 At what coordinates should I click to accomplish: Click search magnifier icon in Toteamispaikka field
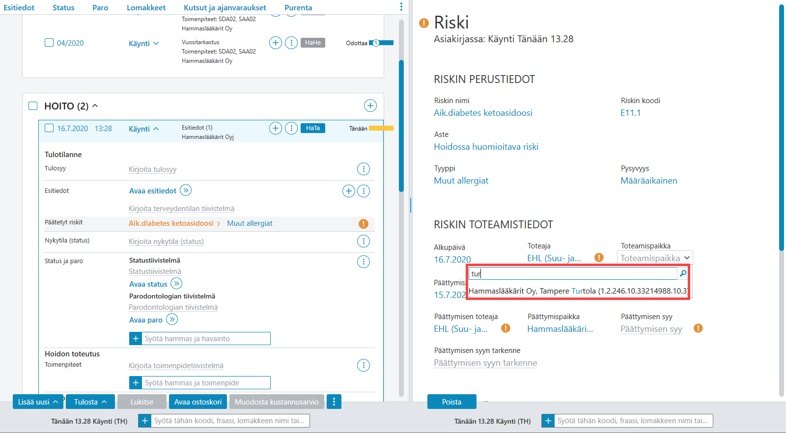coord(683,273)
